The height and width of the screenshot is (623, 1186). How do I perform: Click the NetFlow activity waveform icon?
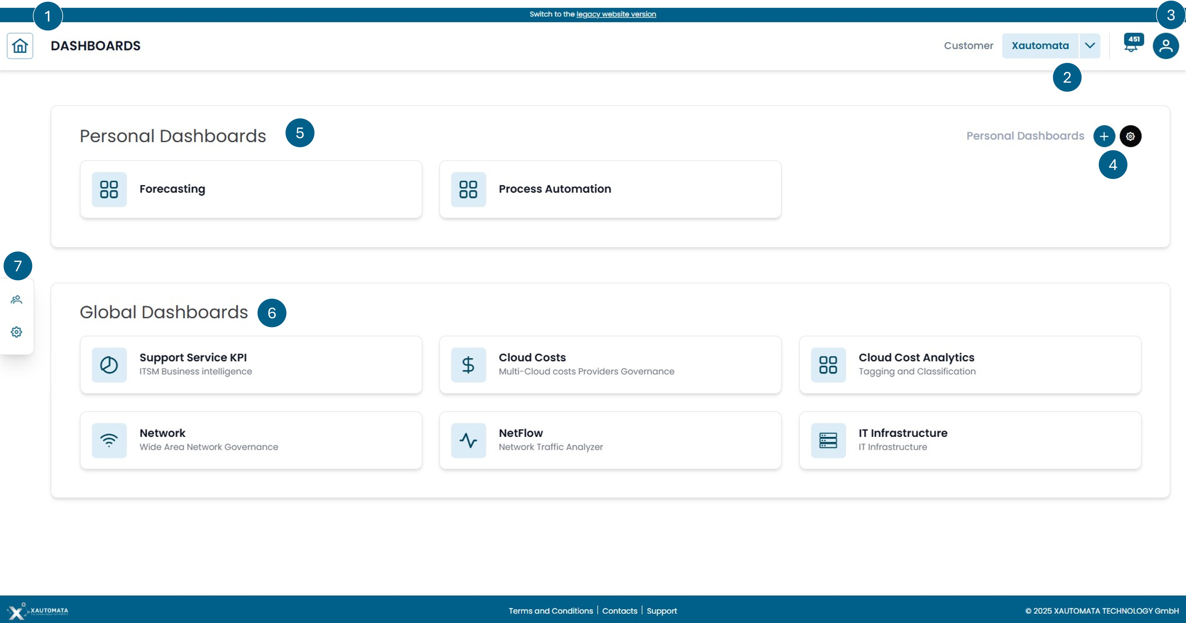pos(468,440)
